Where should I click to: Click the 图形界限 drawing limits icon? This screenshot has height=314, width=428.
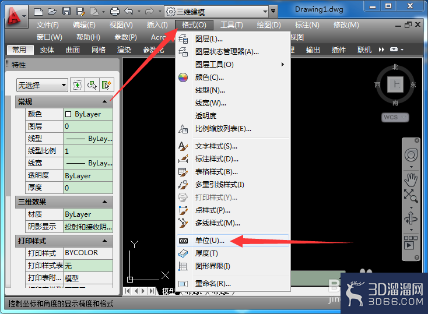pyautogui.click(x=183, y=266)
